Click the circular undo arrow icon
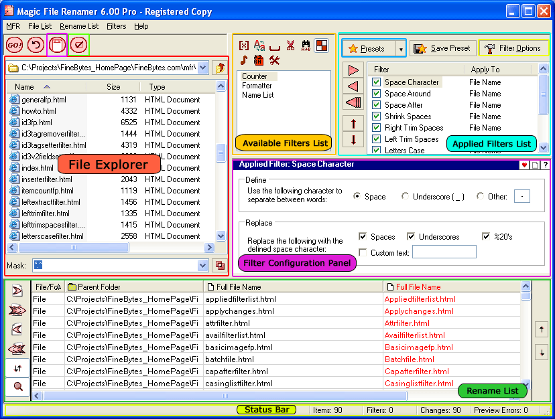 pyautogui.click(x=36, y=45)
